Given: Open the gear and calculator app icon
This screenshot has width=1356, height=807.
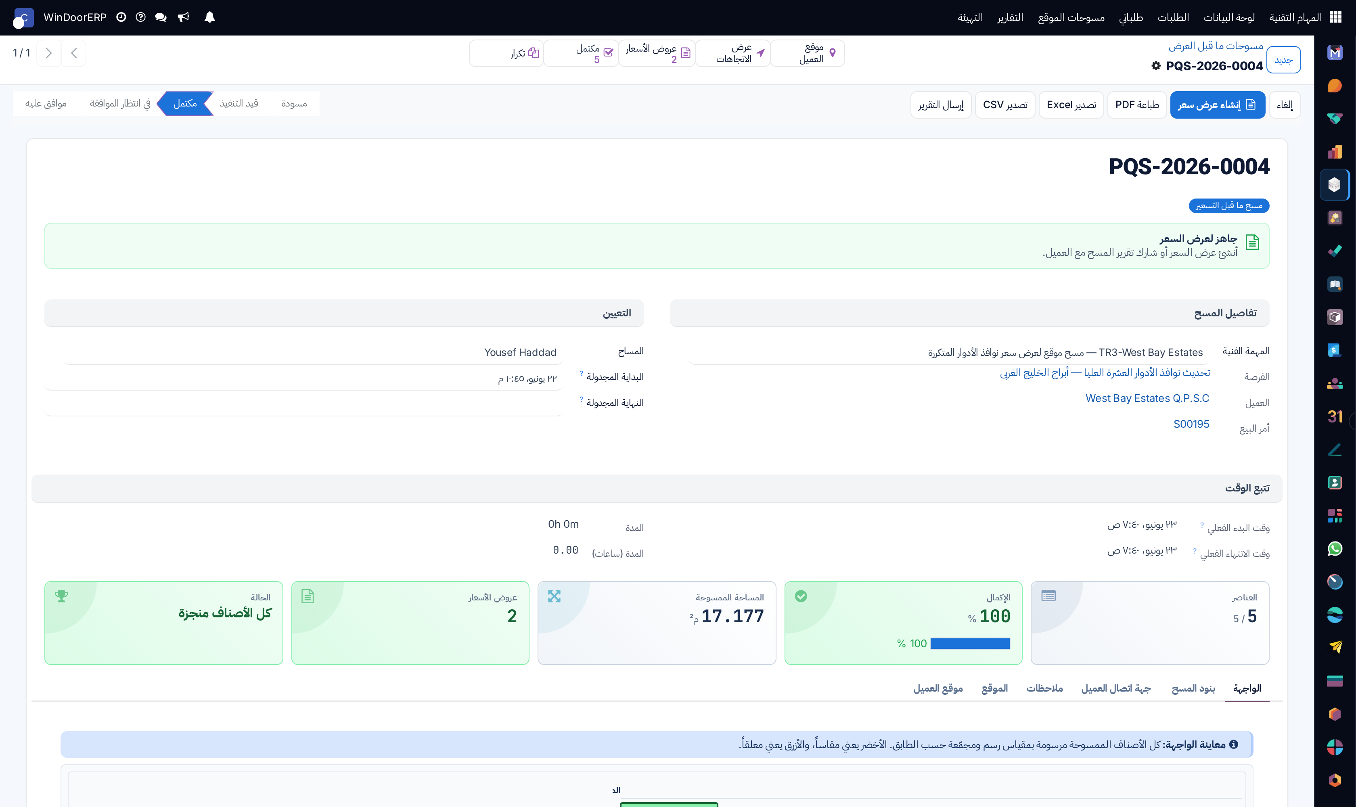Looking at the screenshot, I should click(x=1334, y=218).
